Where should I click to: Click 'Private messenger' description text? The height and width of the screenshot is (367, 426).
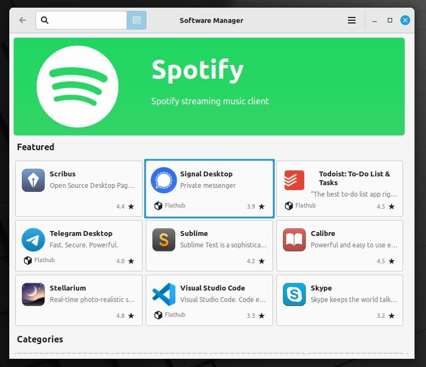point(208,186)
